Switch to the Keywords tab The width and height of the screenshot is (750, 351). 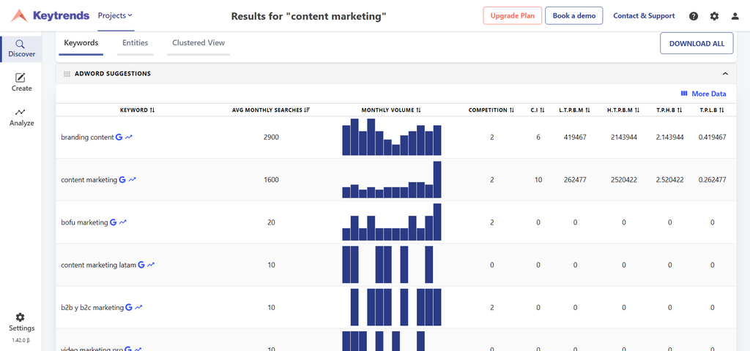coord(81,43)
